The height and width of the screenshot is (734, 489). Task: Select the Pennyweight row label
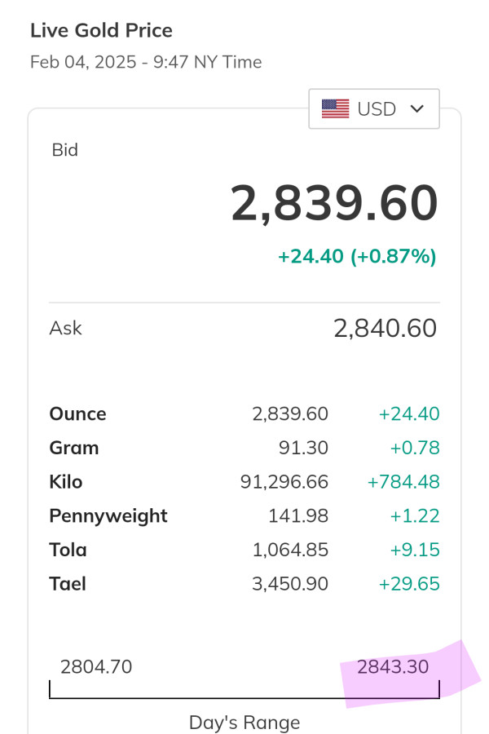(x=108, y=515)
